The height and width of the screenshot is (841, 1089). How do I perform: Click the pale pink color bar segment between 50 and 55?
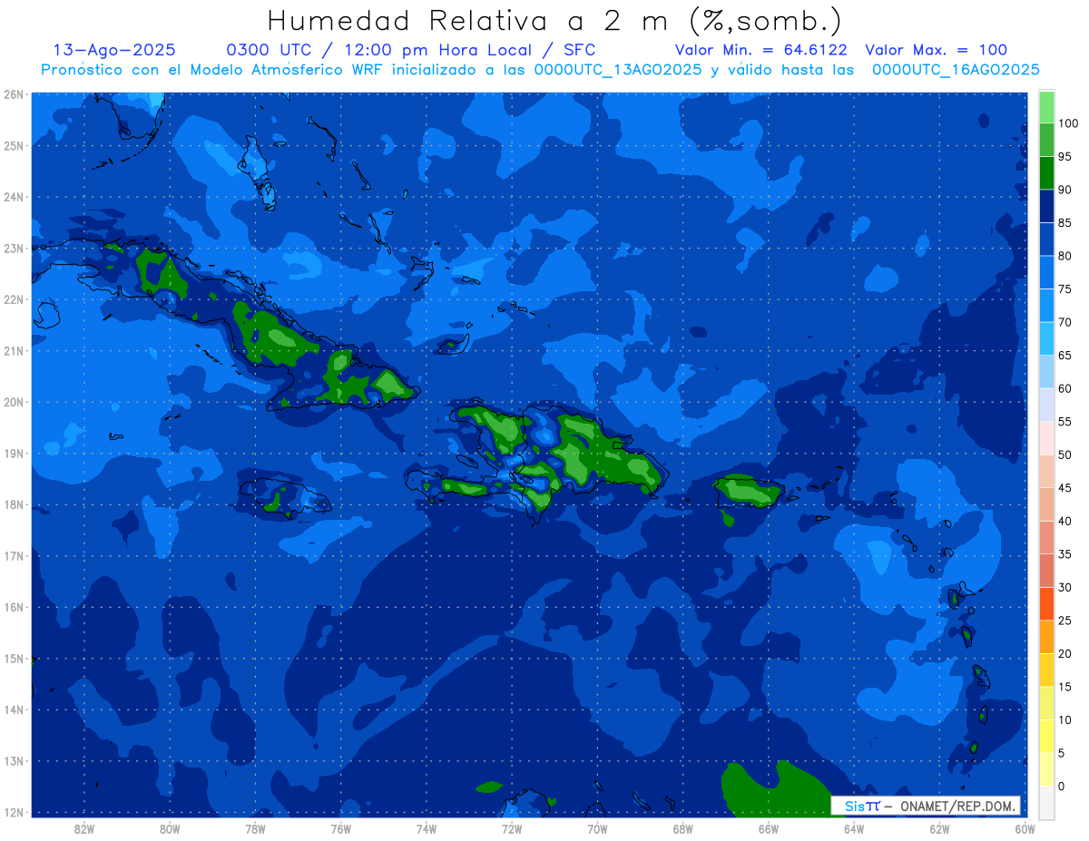(1045, 438)
